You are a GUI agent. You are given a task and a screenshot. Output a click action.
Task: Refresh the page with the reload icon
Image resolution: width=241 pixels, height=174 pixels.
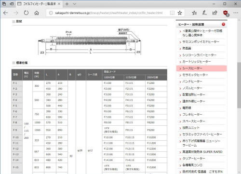point(26,13)
